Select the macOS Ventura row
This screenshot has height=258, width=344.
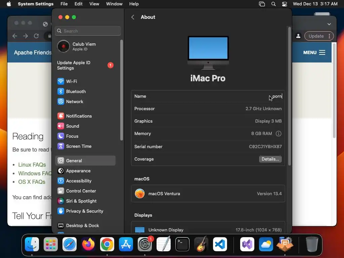point(208,194)
